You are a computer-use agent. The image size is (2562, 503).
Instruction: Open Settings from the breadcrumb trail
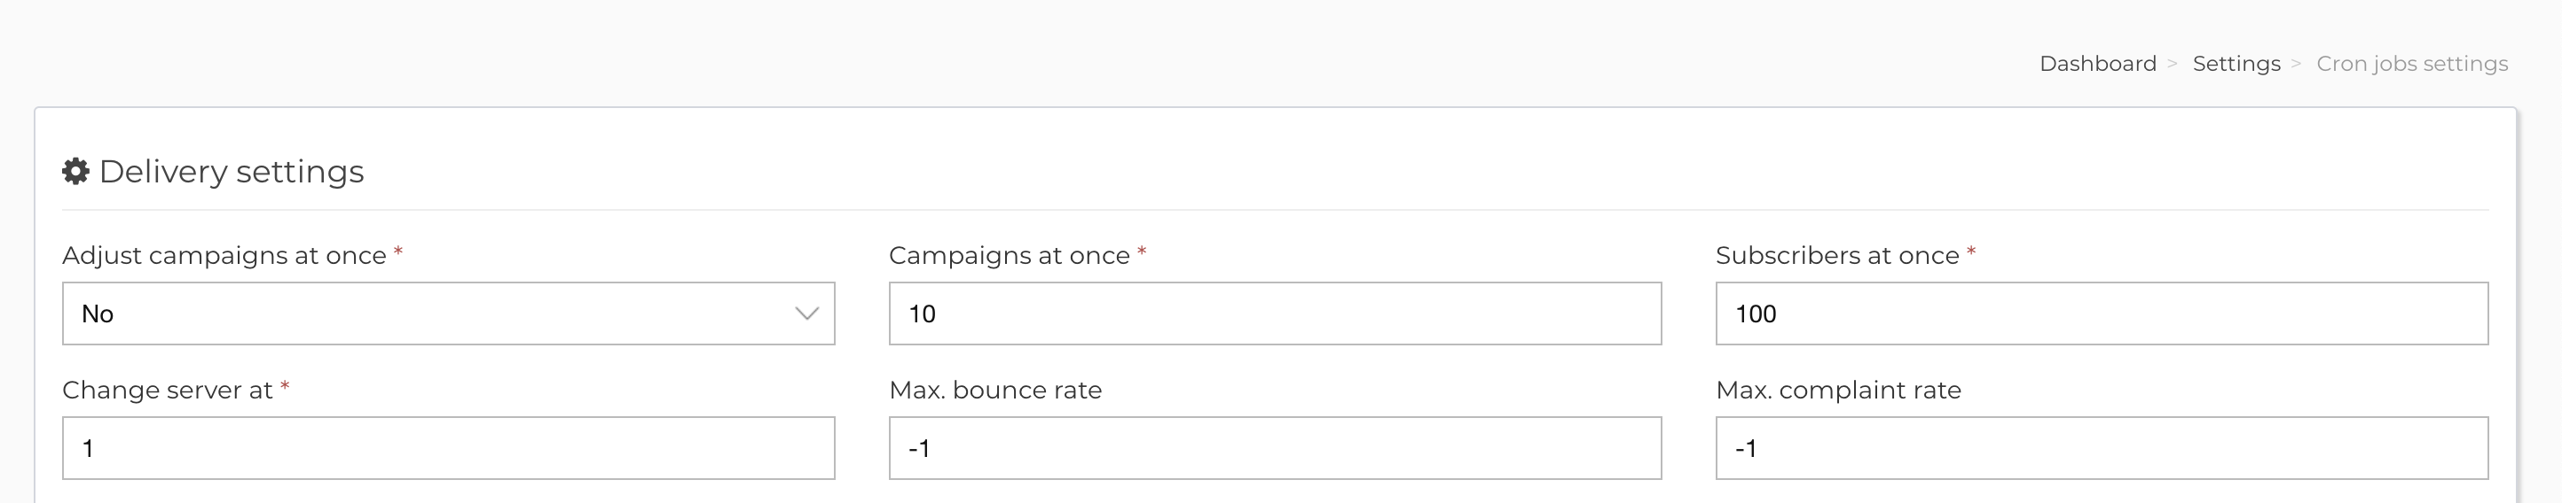tap(2236, 64)
